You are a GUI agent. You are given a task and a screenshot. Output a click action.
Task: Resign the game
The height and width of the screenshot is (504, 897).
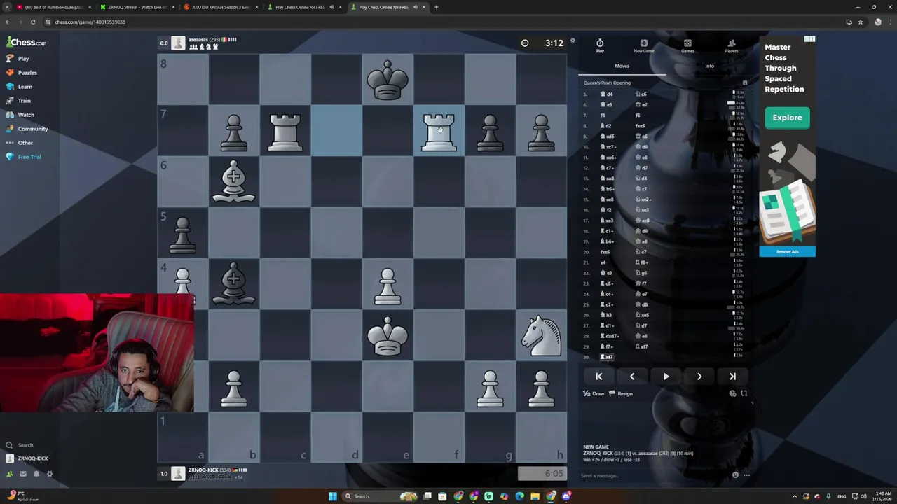pyautogui.click(x=621, y=393)
